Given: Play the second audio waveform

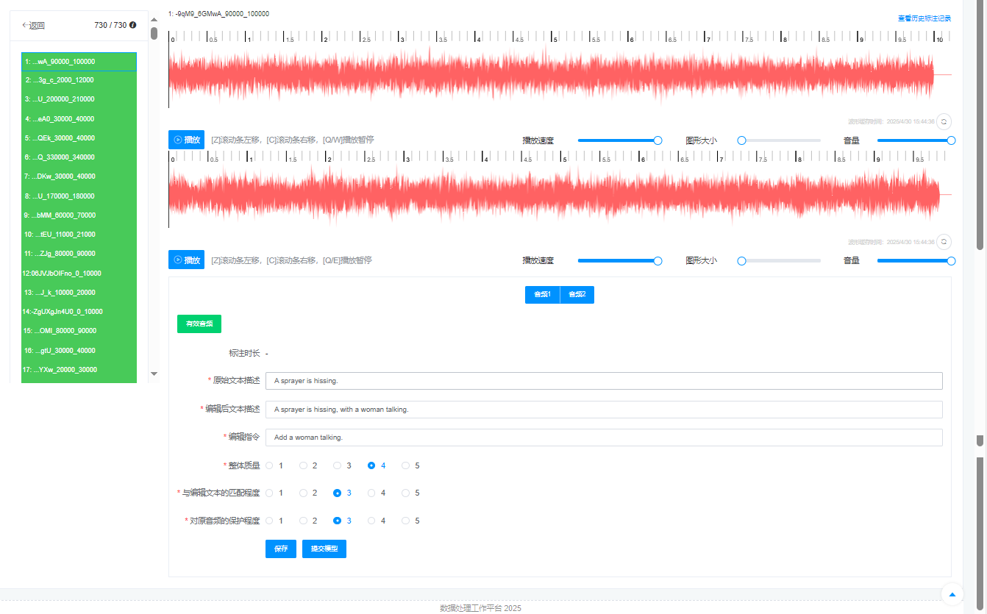Looking at the screenshot, I should point(186,260).
